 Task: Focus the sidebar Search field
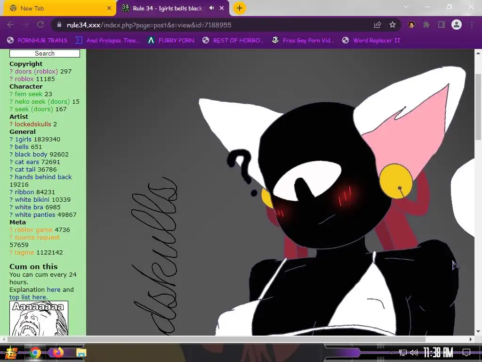(x=45, y=53)
